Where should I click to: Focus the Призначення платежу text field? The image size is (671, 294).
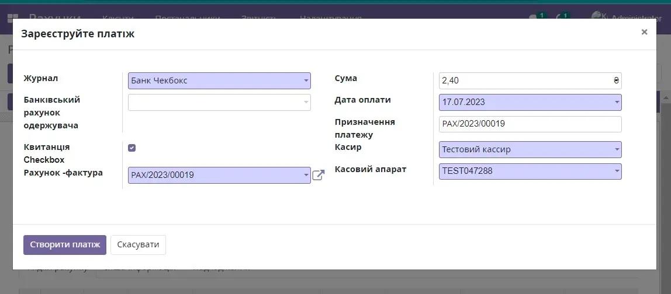[x=530, y=124]
